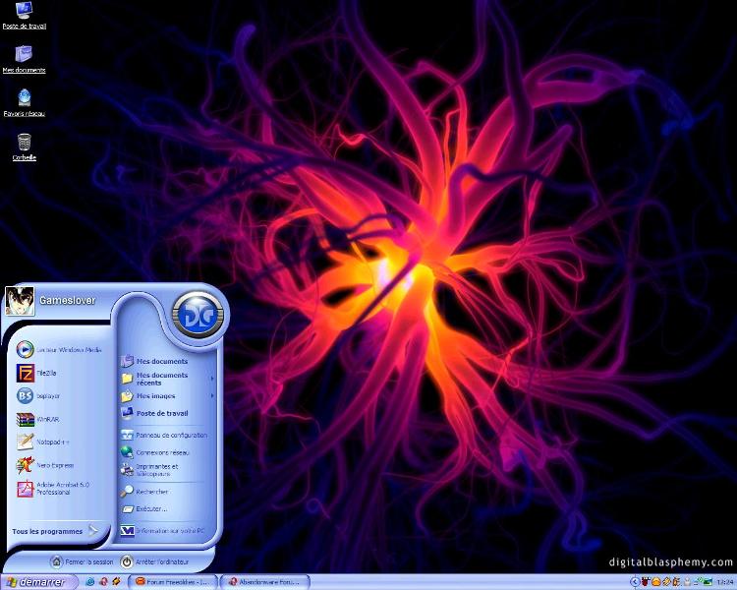Expand Tous les programmes list
This screenshot has height=590, width=737.
(55, 531)
